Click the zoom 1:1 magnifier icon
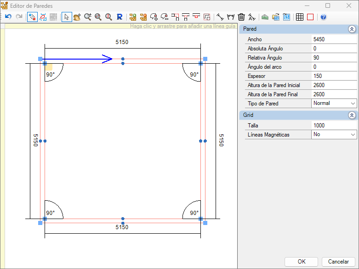 coord(109,17)
